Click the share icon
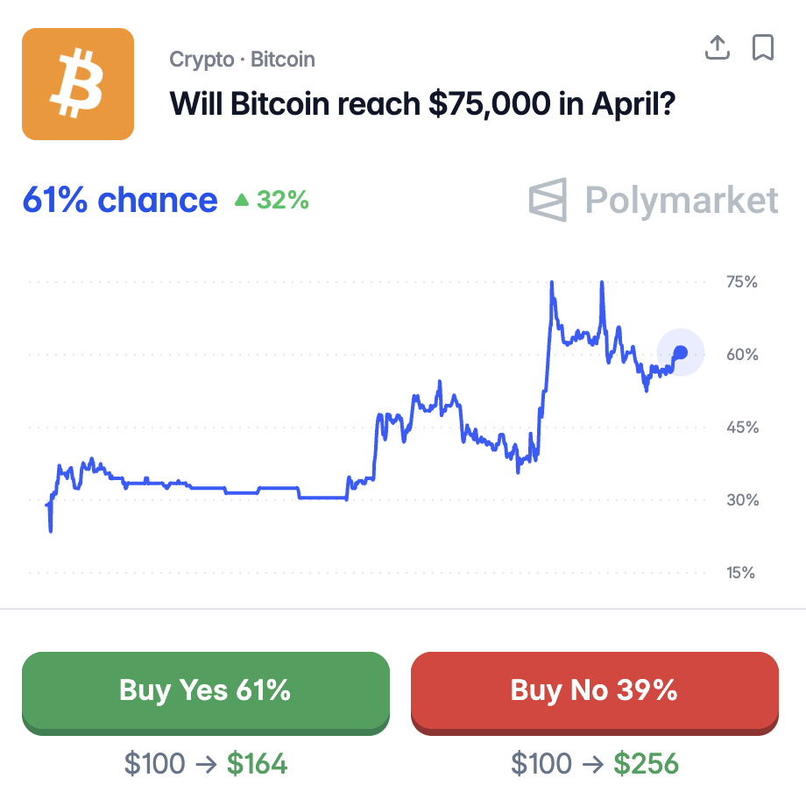This screenshot has height=806, width=806. coord(718,48)
